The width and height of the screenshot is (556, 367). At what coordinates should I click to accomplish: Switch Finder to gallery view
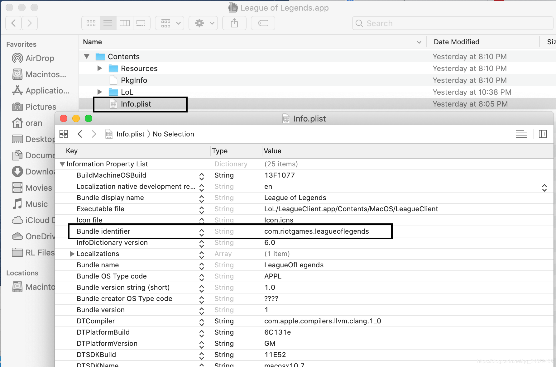(x=141, y=23)
